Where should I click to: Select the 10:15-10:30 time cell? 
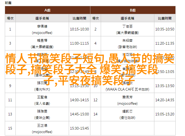coord(79,29)
